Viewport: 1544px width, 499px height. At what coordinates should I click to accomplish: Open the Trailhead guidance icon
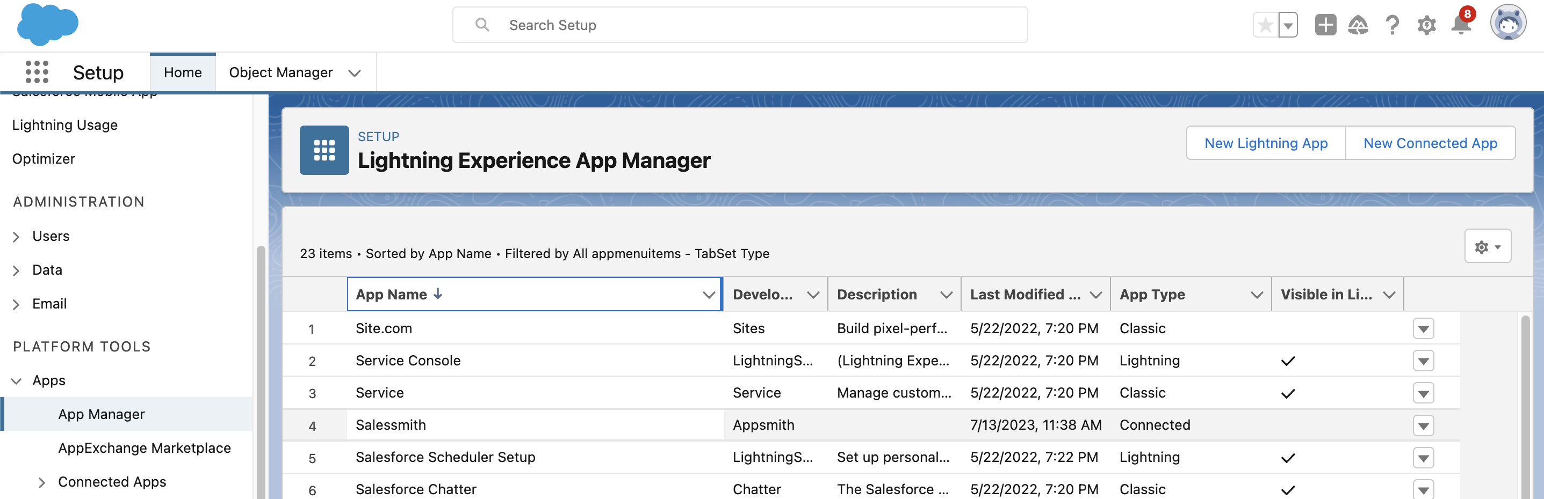click(1358, 25)
